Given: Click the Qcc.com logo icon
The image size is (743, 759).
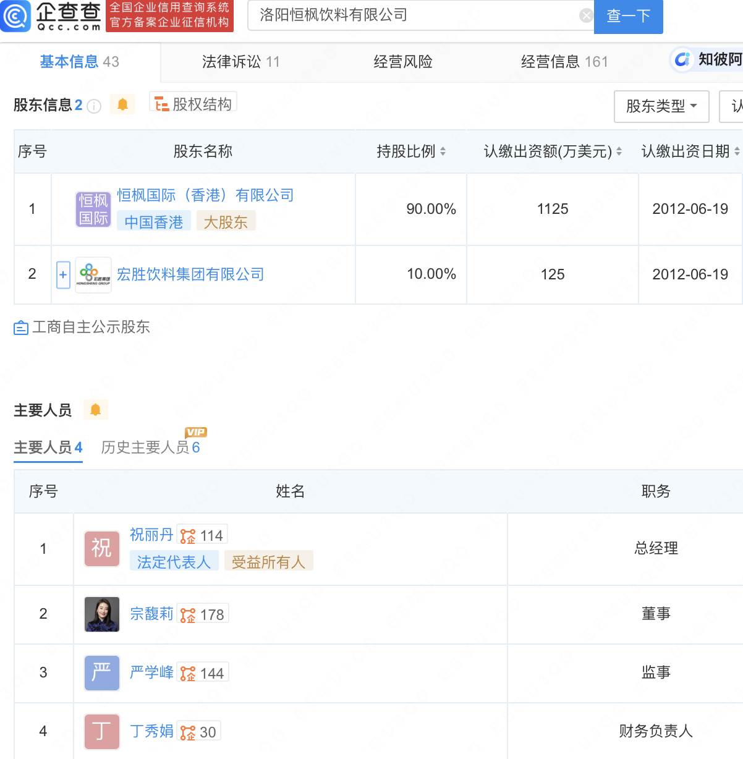Looking at the screenshot, I should pyautogui.click(x=15, y=16).
